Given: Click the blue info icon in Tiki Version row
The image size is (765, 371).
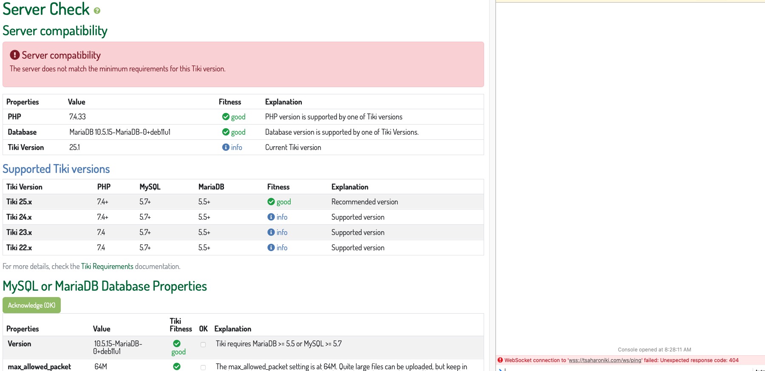Looking at the screenshot, I should point(226,147).
